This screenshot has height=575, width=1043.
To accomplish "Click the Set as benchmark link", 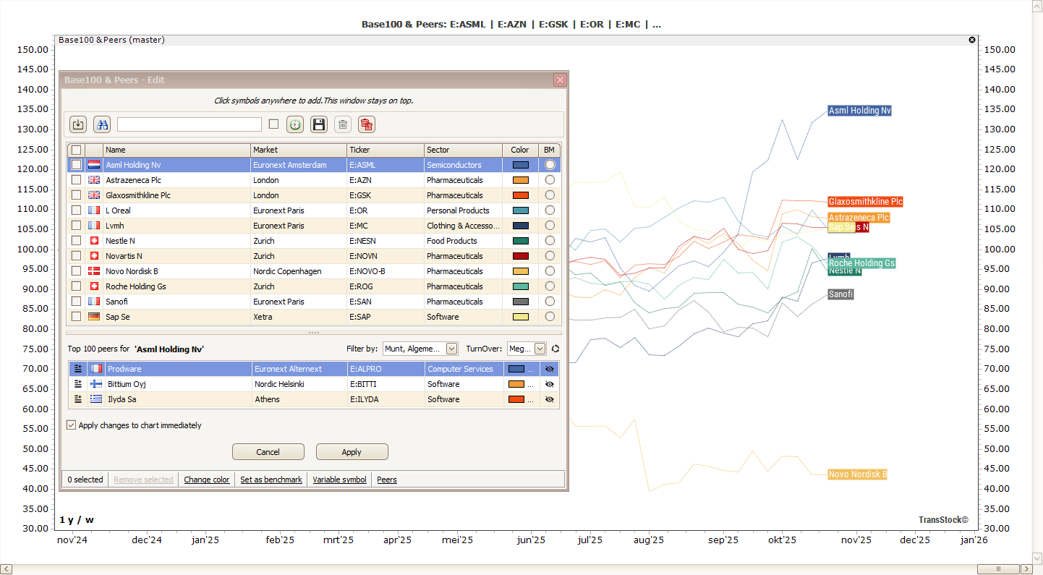I will point(271,480).
